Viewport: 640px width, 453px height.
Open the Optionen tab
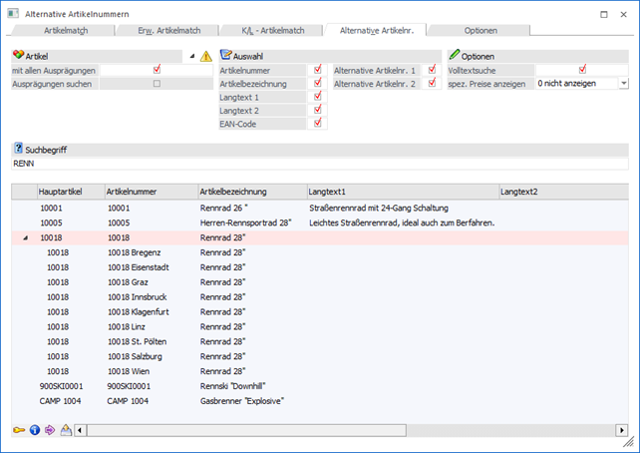[x=480, y=32]
